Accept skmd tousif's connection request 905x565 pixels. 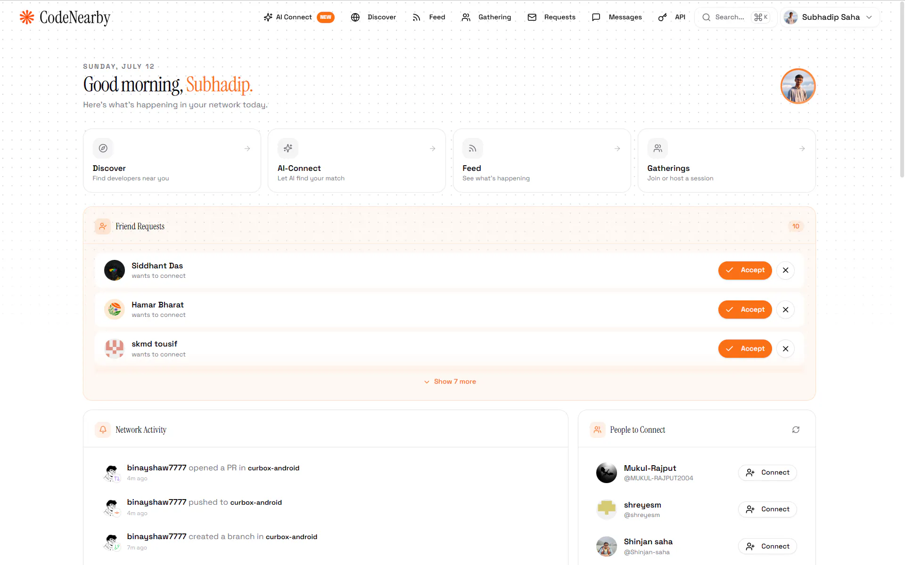[745, 349]
